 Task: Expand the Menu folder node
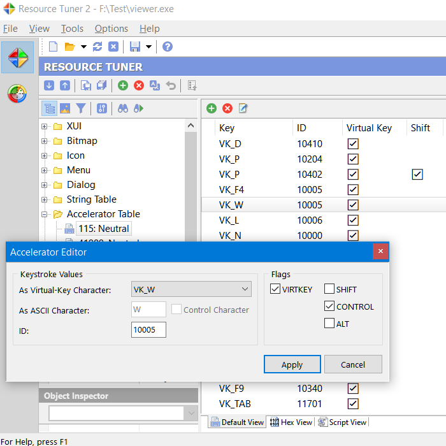click(x=44, y=170)
